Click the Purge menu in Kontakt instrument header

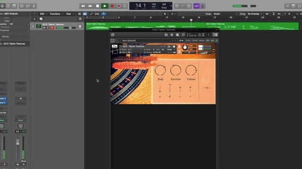(169, 49)
